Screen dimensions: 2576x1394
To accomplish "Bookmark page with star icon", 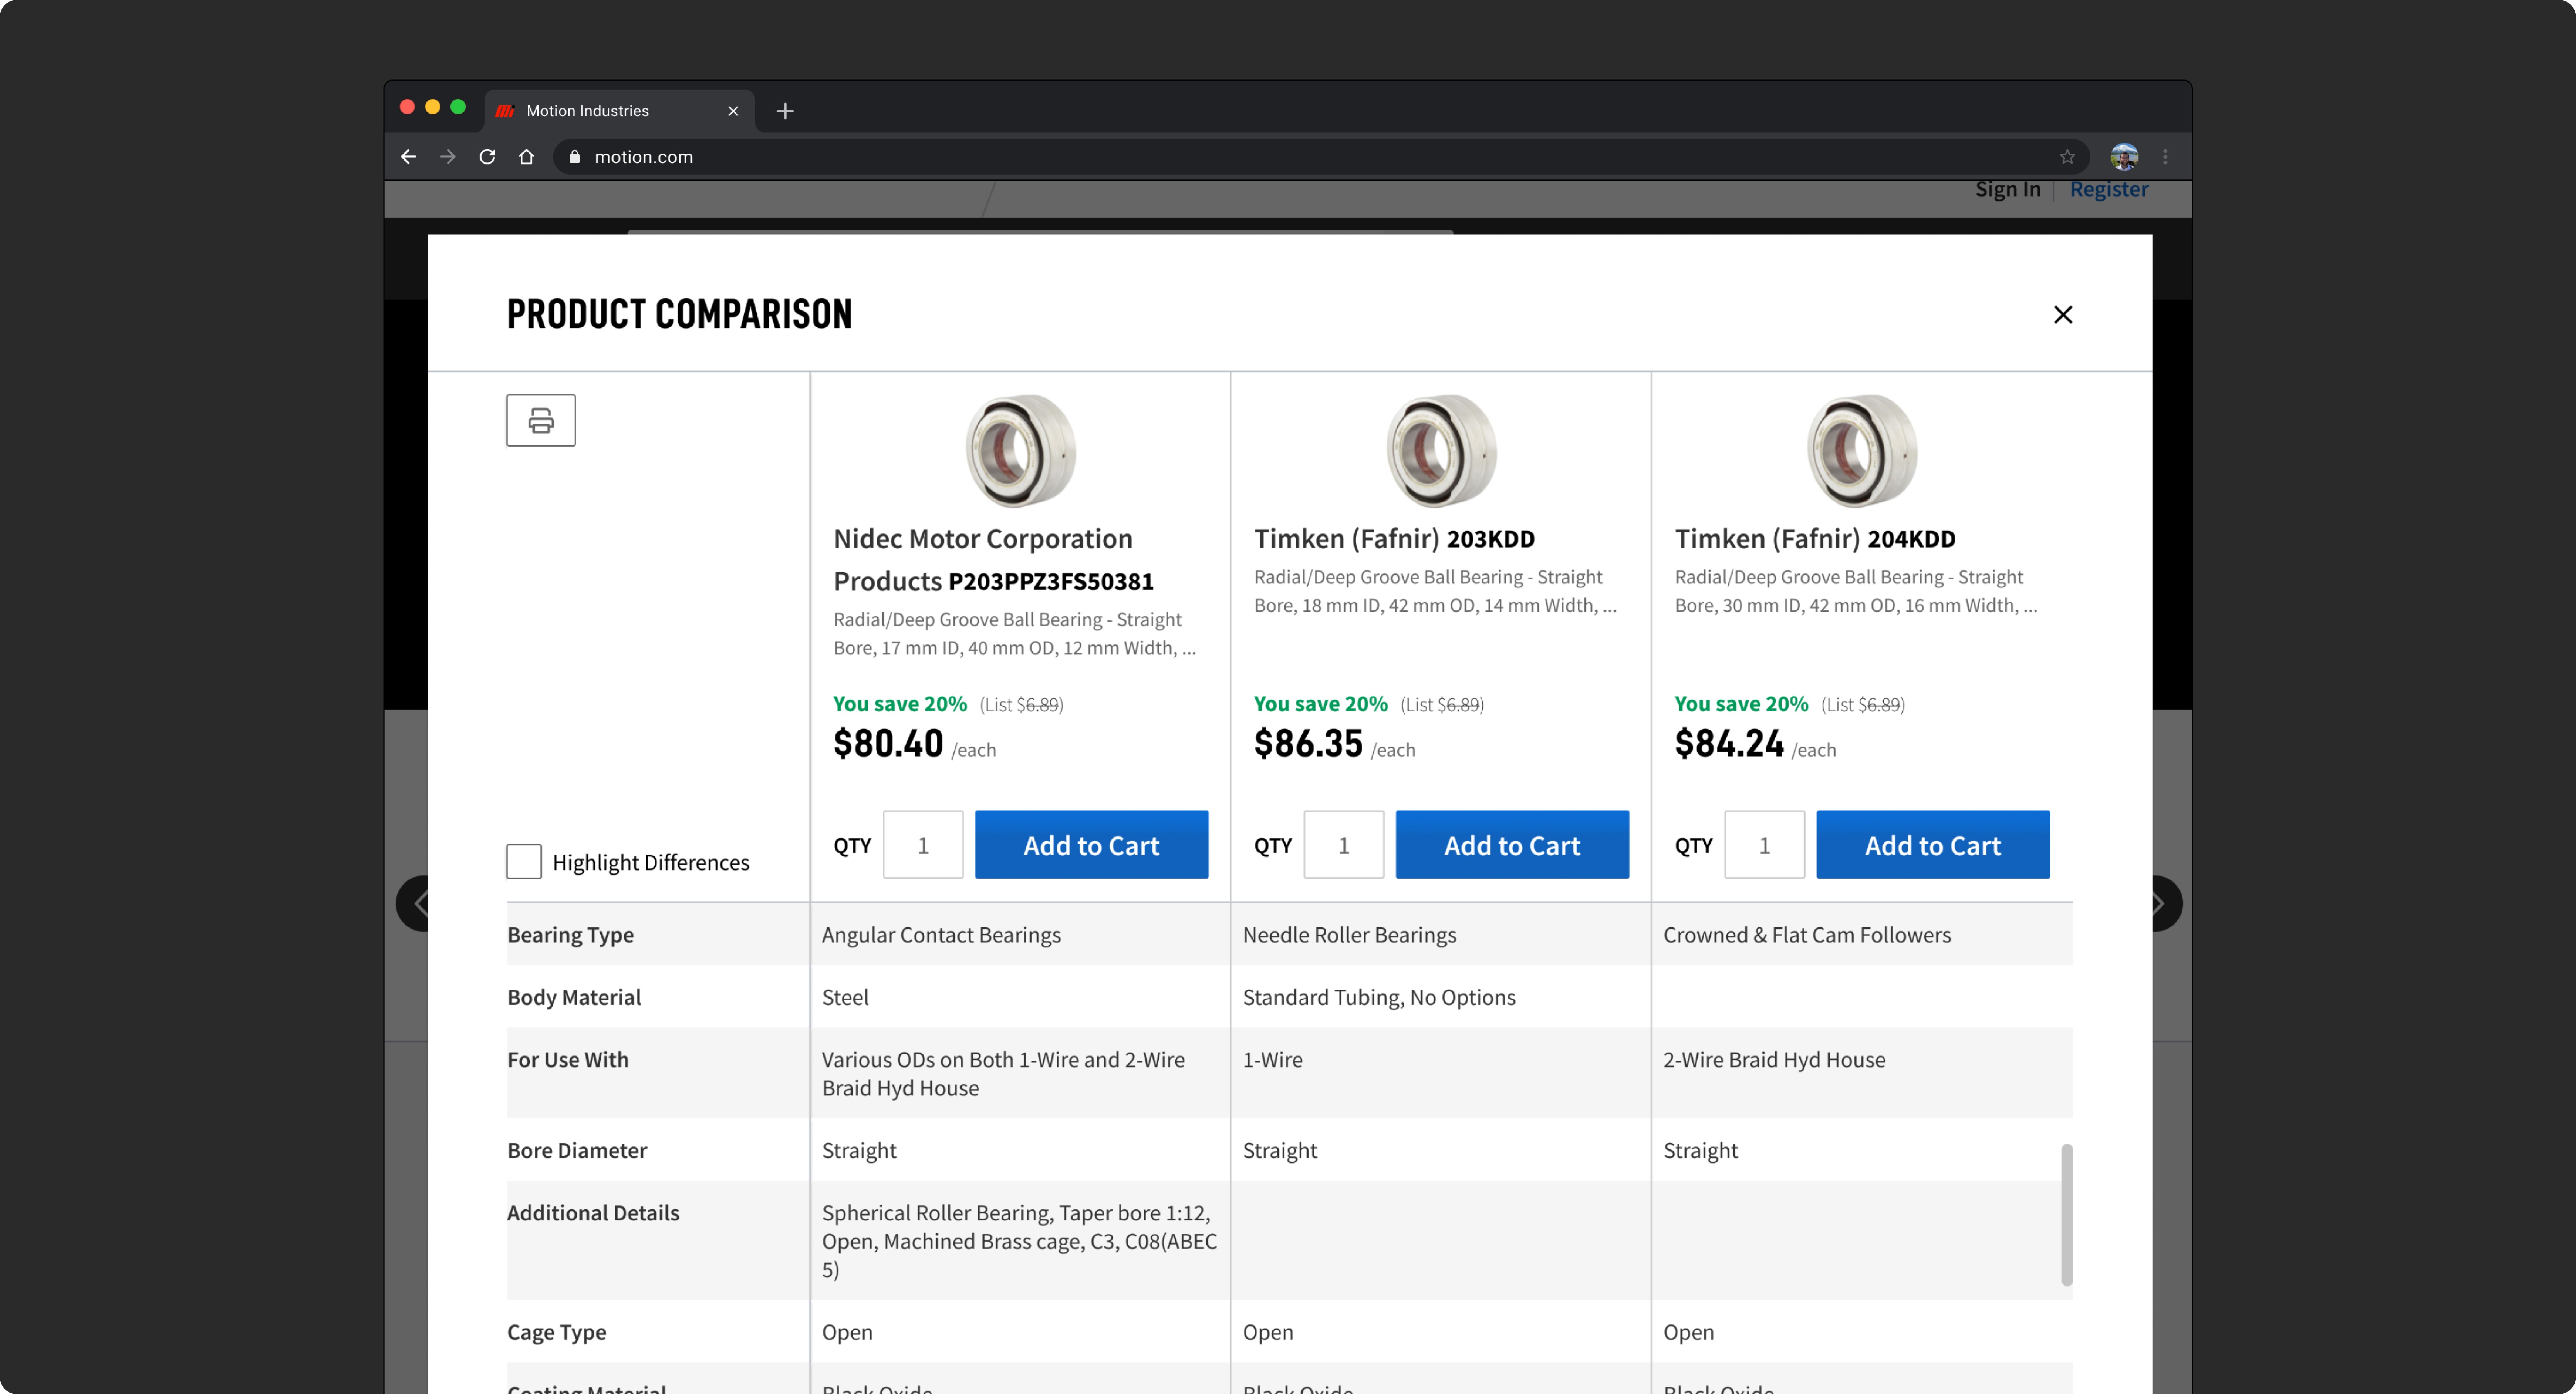I will [x=2067, y=157].
